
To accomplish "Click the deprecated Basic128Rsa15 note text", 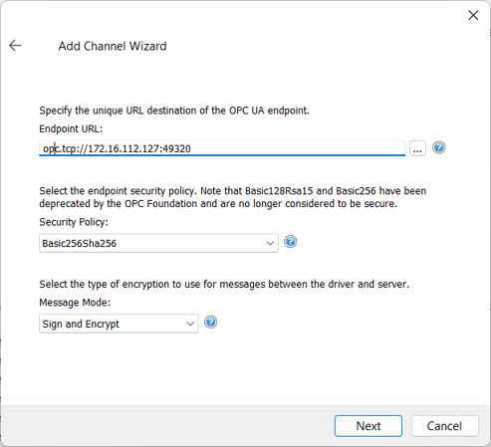I will click(x=232, y=197).
